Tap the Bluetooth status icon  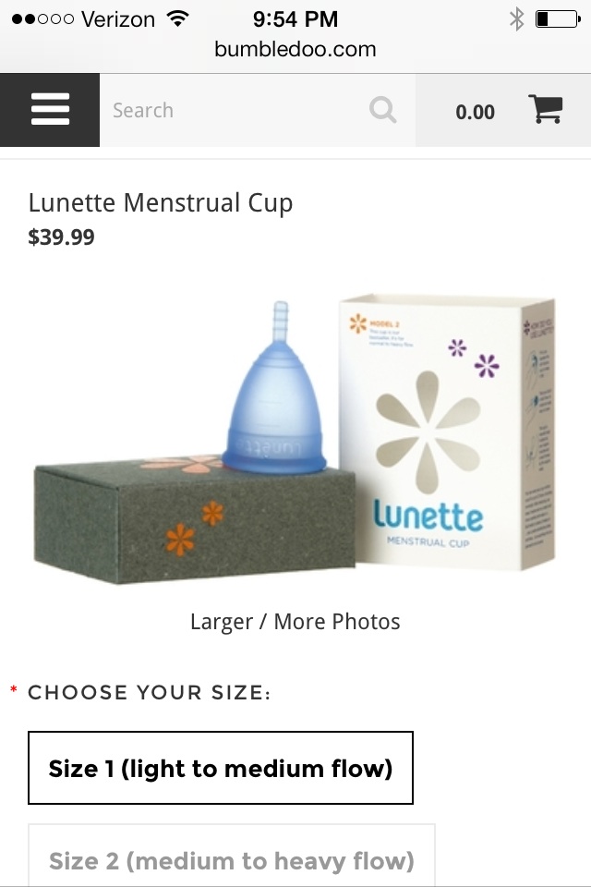pyautogui.click(x=516, y=19)
